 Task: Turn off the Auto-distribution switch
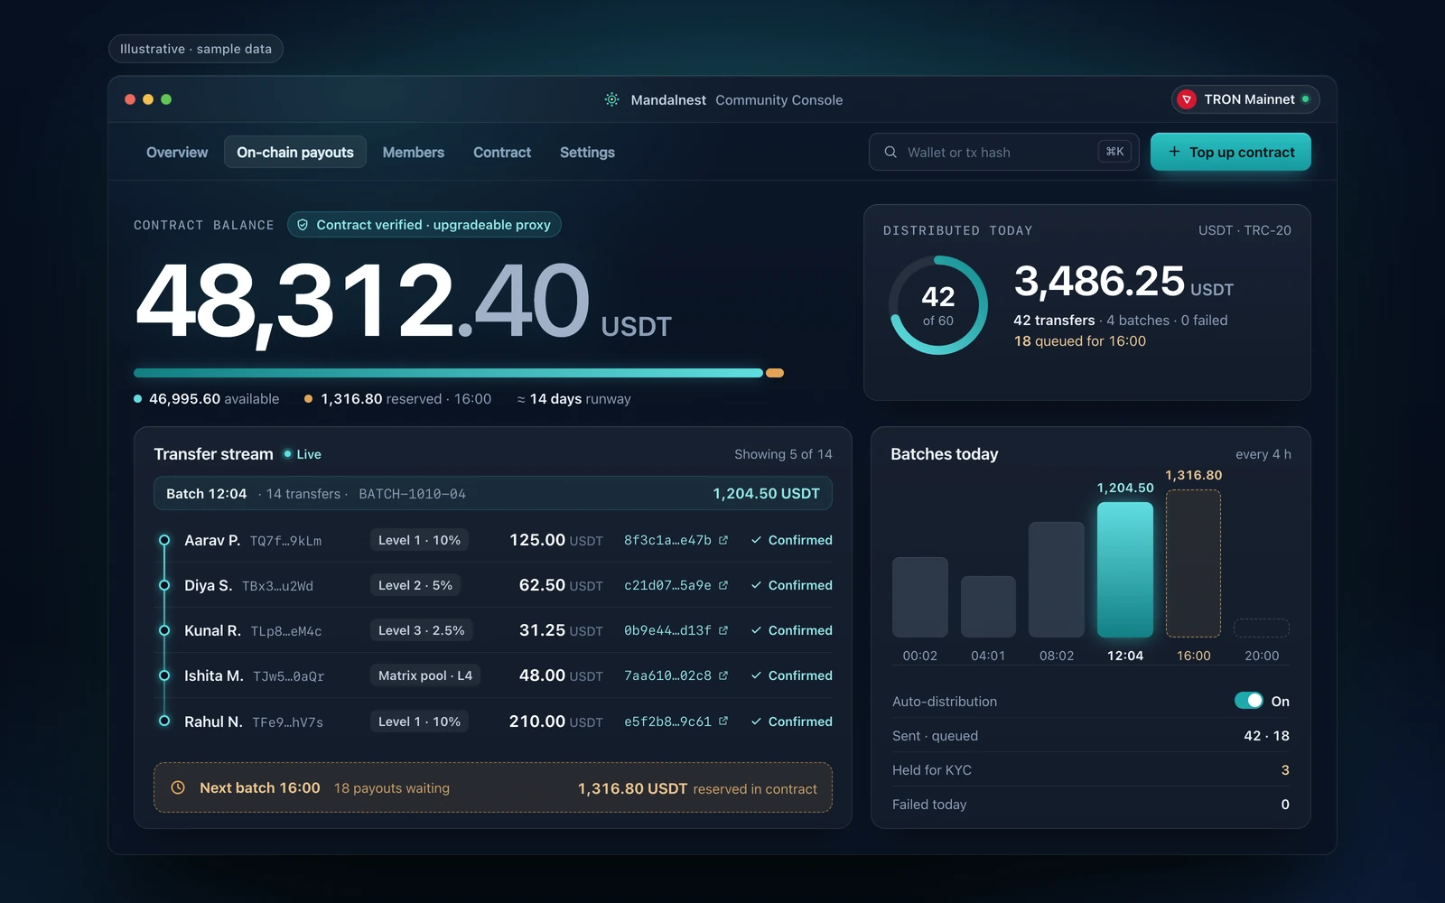pos(1249,701)
